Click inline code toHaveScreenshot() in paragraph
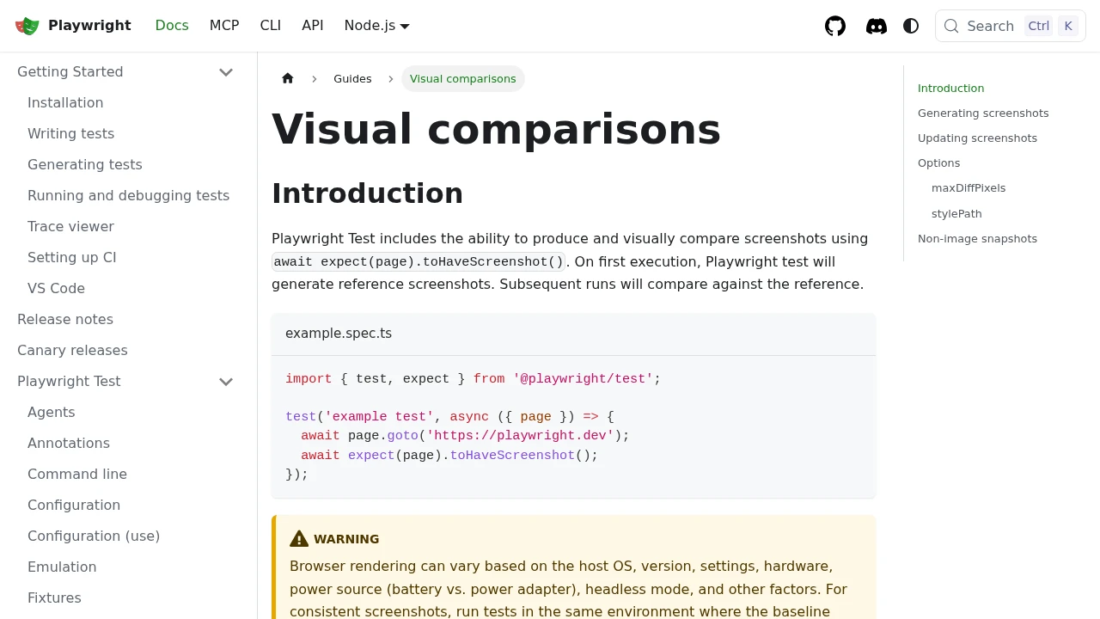Viewport: 1100px width, 619px height. tap(419, 261)
